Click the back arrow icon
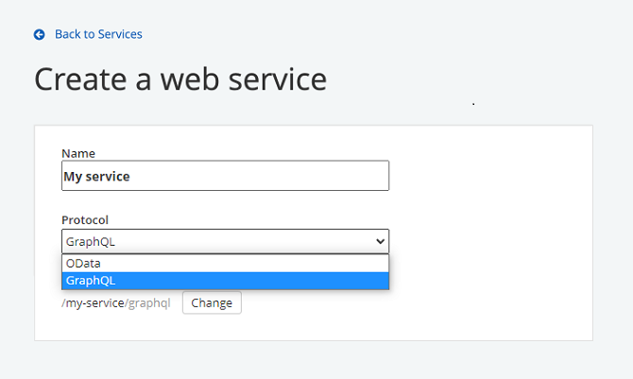 point(40,35)
